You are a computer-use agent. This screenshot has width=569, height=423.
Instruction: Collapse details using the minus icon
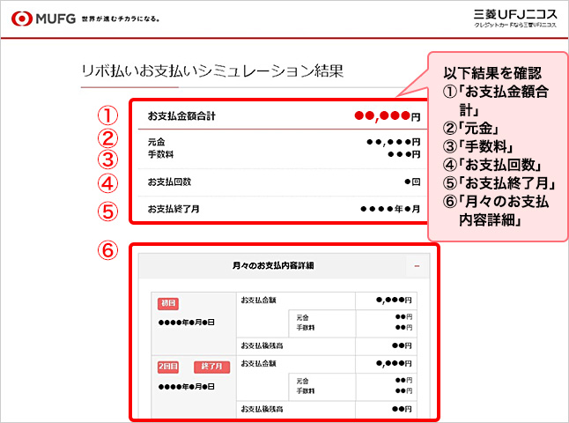pyautogui.click(x=417, y=265)
